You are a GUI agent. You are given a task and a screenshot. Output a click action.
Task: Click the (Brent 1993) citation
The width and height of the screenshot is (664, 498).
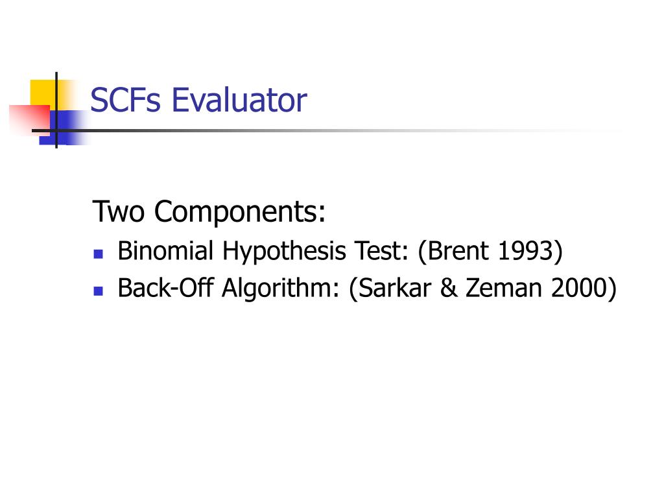point(490,251)
